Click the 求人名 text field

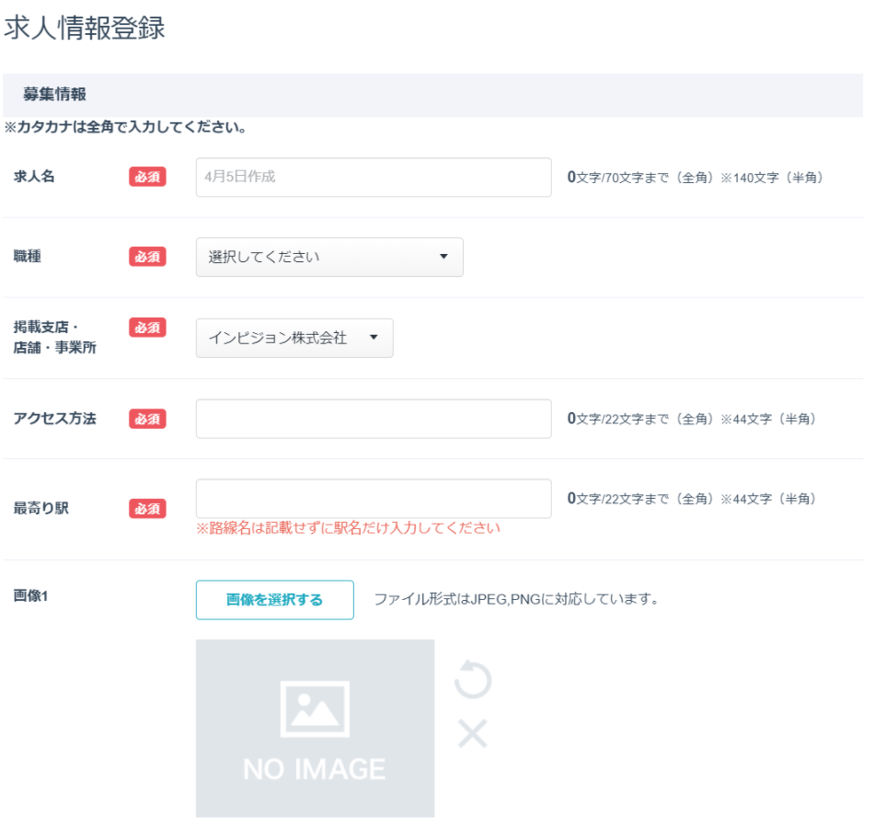374,177
